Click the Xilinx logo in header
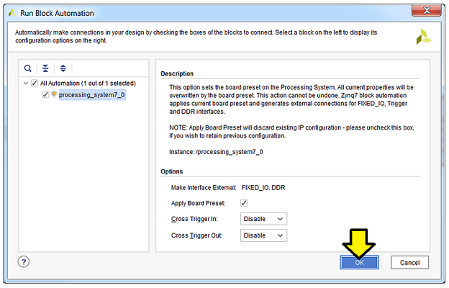449x288 pixels. pyautogui.click(x=424, y=37)
